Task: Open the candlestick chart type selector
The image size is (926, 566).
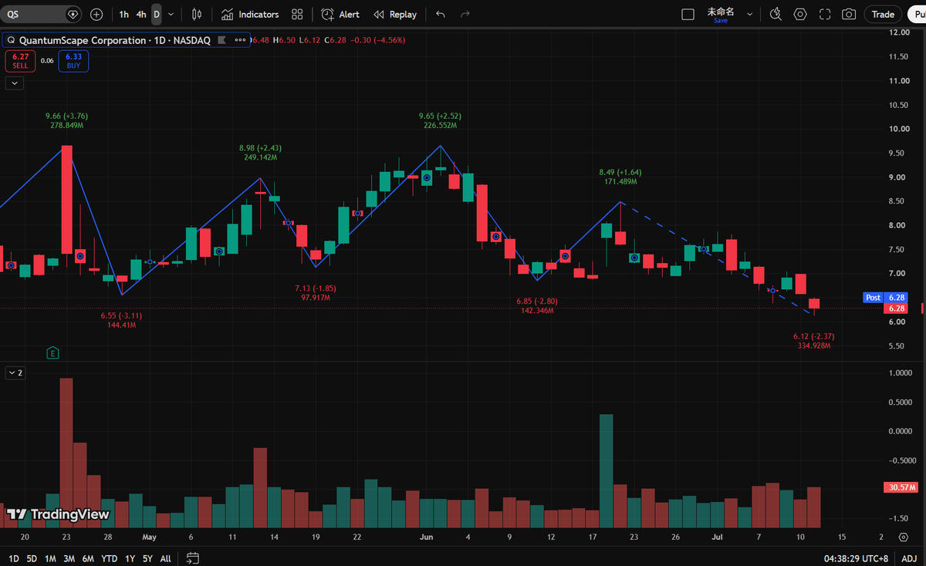Action: tap(197, 15)
